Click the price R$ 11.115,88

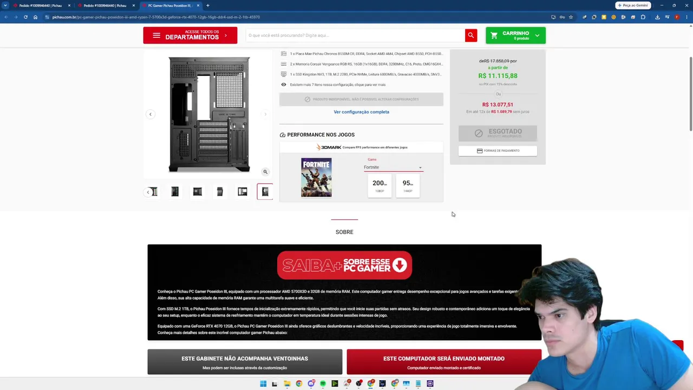498,76
